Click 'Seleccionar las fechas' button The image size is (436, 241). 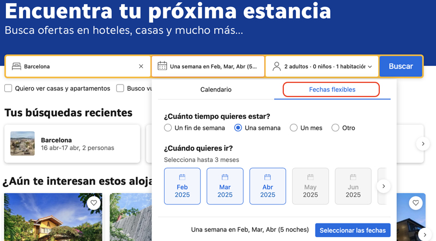[353, 230]
